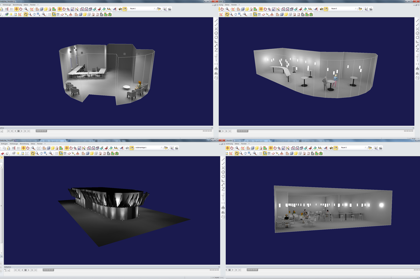Viewport: 420px width, 279px height.
Task: Click the red rotate icon in bottom-right toolbar
Action: (232, 148)
